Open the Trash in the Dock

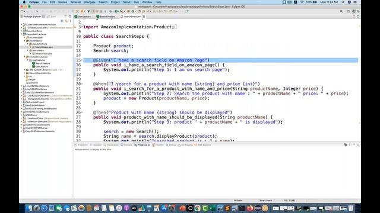pyautogui.click(x=351, y=208)
